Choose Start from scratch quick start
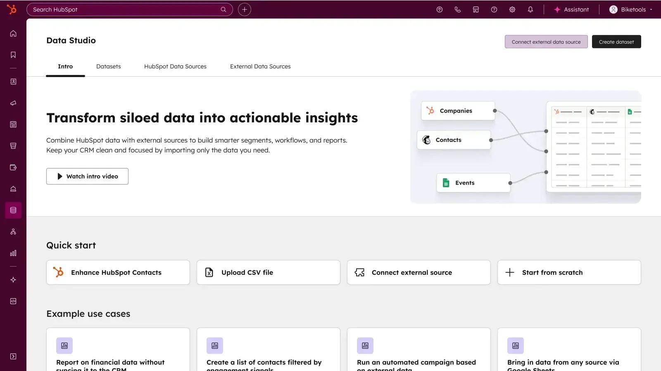The image size is (661, 371). pyautogui.click(x=569, y=272)
